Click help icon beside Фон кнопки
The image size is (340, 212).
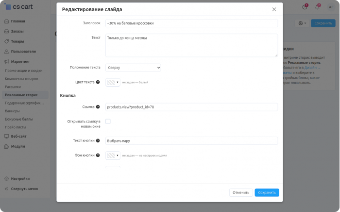pyautogui.click(x=98, y=155)
